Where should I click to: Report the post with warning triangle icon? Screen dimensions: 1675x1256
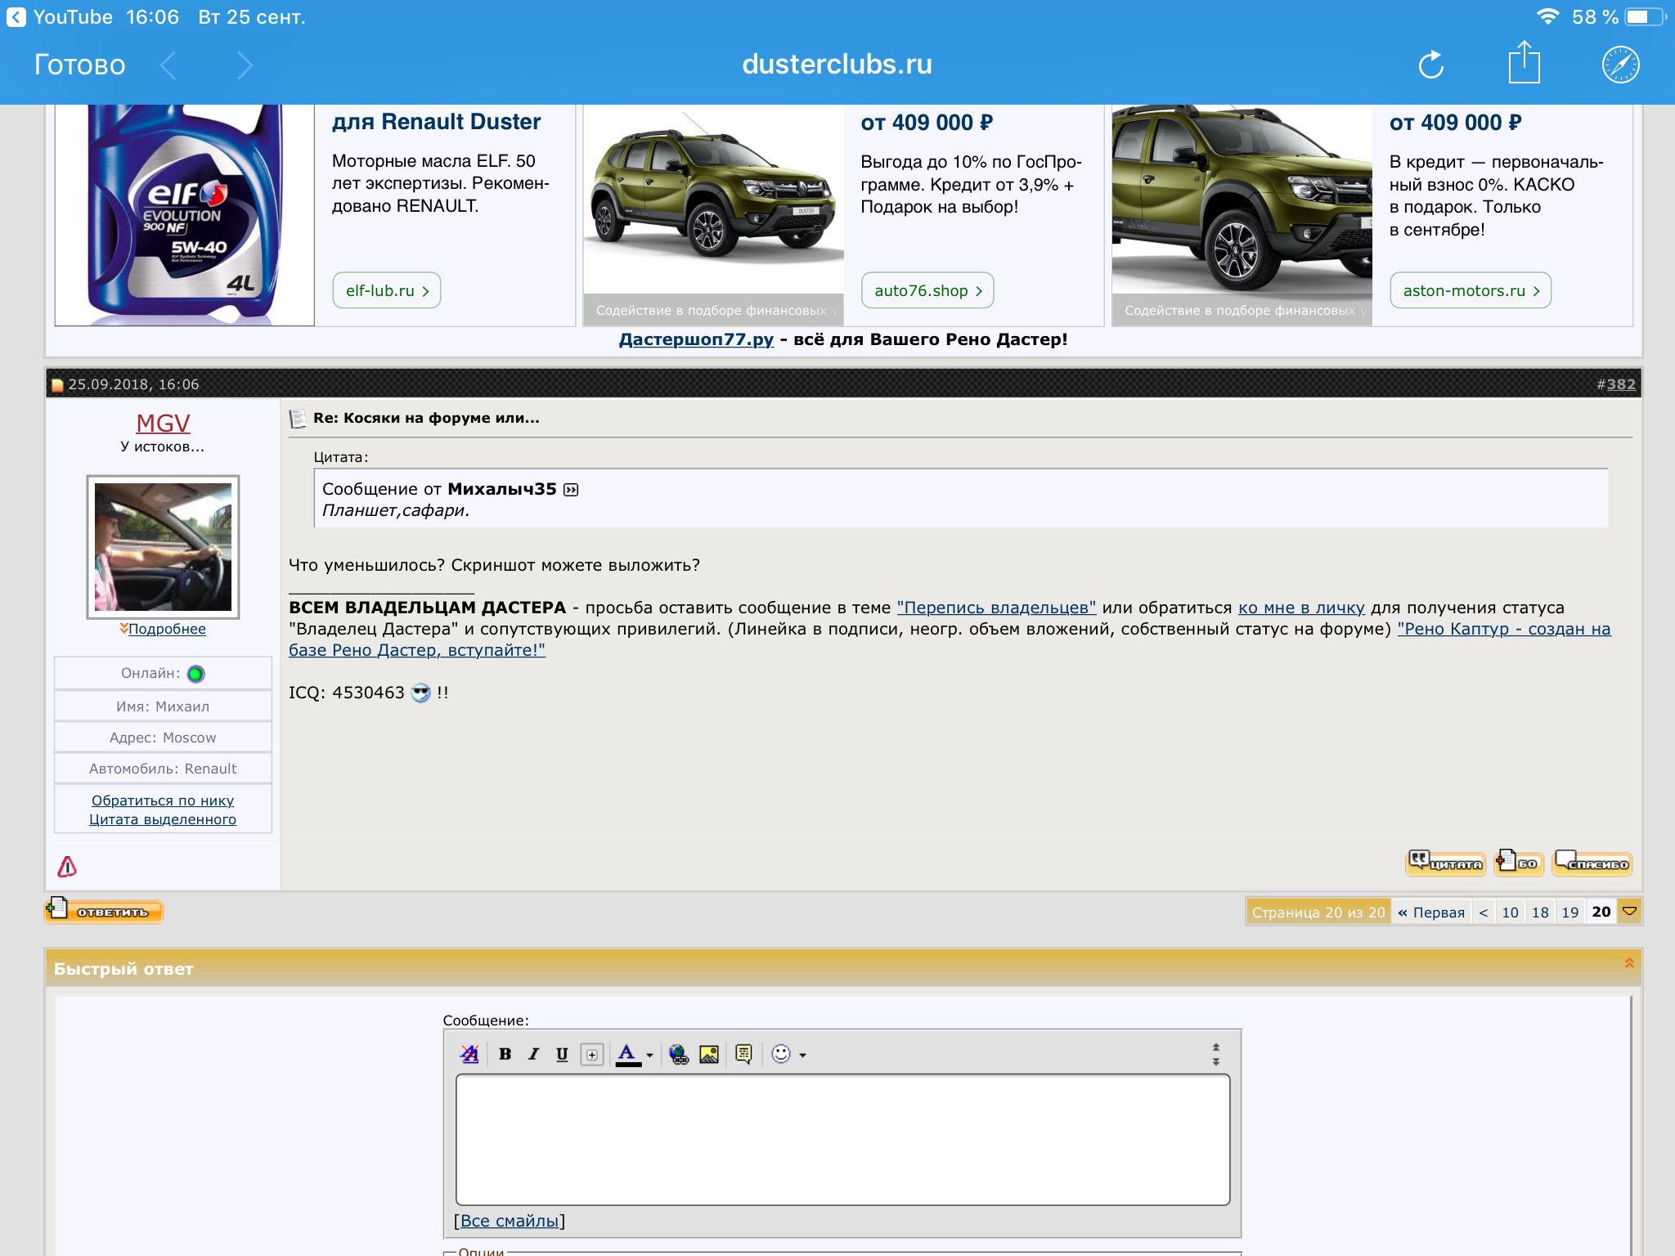(67, 866)
